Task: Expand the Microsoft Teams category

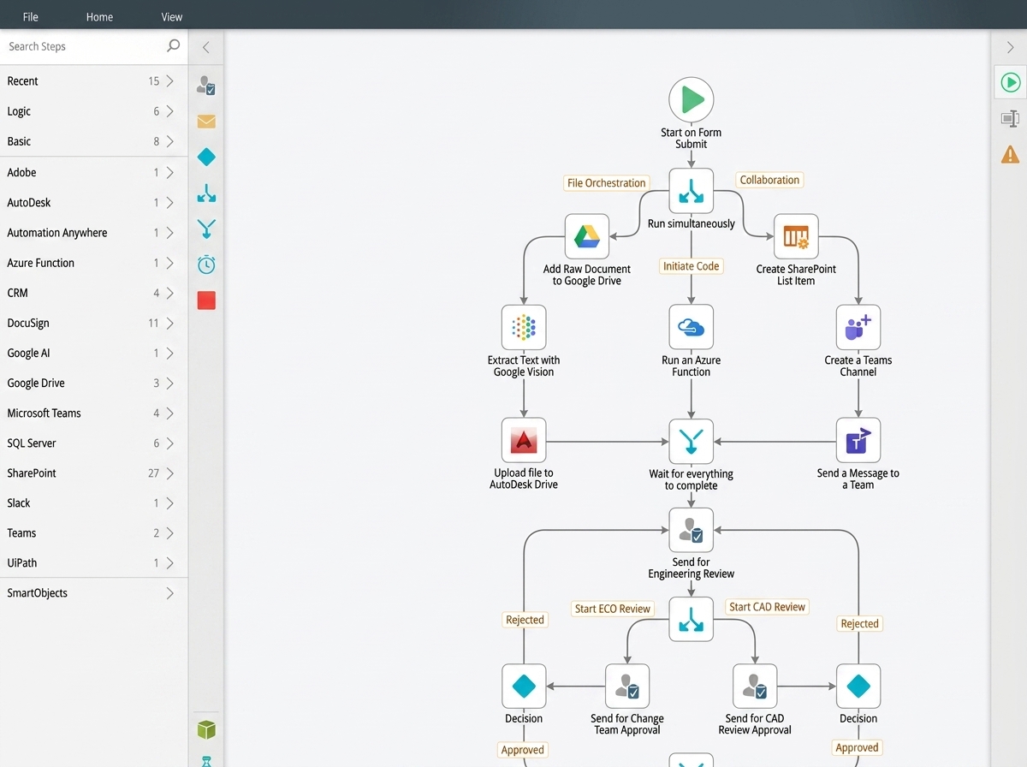Action: click(x=94, y=413)
